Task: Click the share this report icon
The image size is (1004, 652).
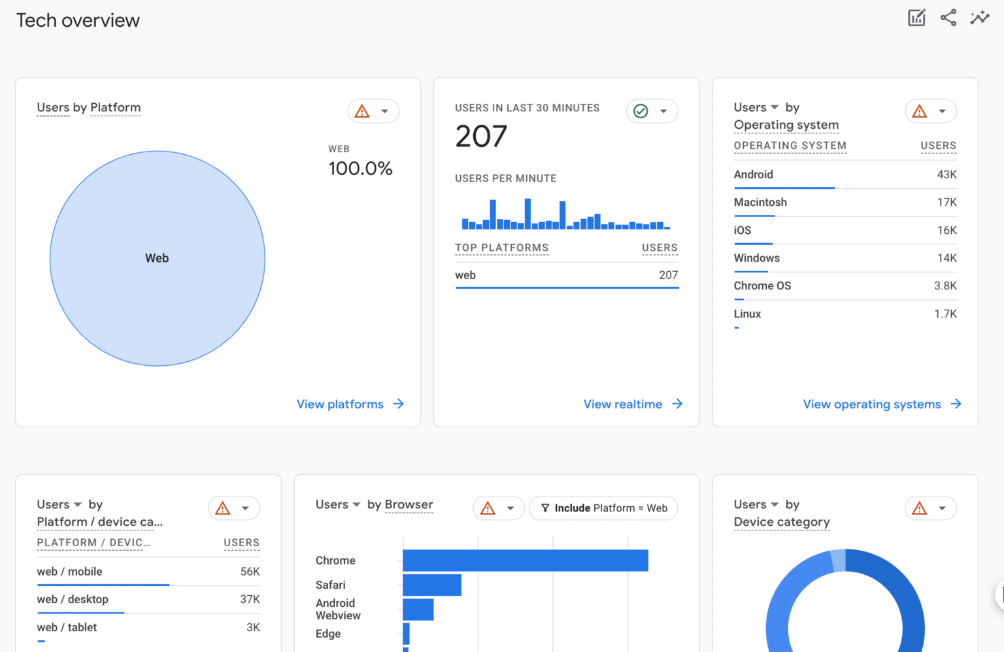Action: pos(948,18)
